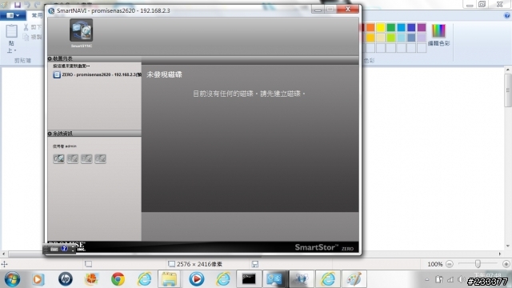This screenshot has width=512, height=288.
Task: Click Paint's vertical scrollbar thumb
Action: click(x=508, y=90)
